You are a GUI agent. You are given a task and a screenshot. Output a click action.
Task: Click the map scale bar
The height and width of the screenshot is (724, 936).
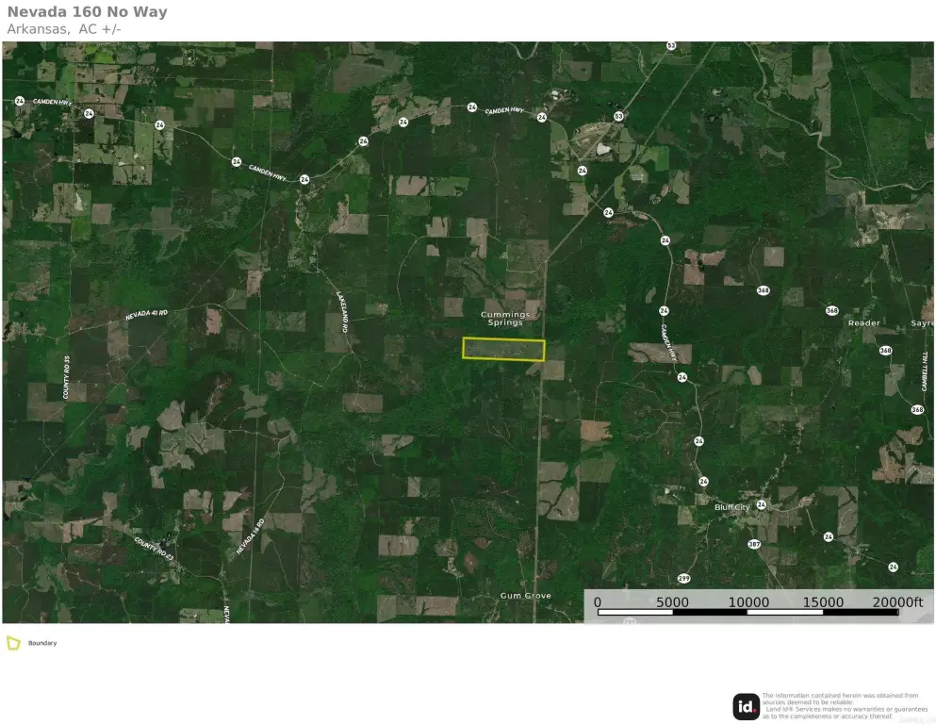747,612
